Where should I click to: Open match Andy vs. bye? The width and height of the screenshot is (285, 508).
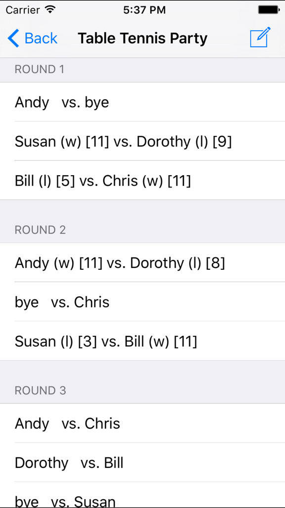(142, 102)
